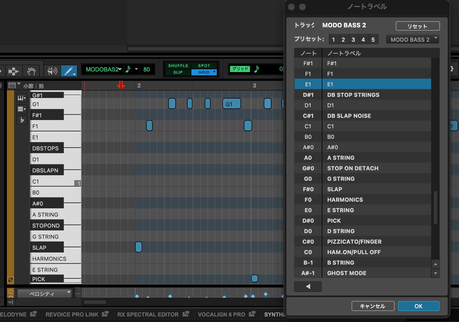Enable SPOT edit mode
This screenshot has height=322, width=459.
click(x=204, y=66)
